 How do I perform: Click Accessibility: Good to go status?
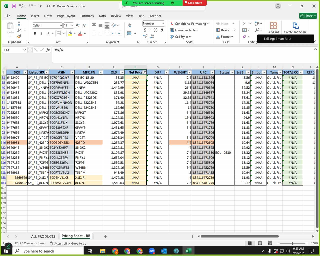[x=68, y=243]
